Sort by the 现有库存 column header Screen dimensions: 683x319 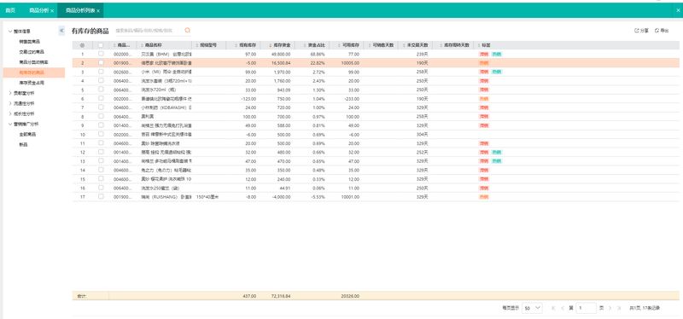pos(243,45)
